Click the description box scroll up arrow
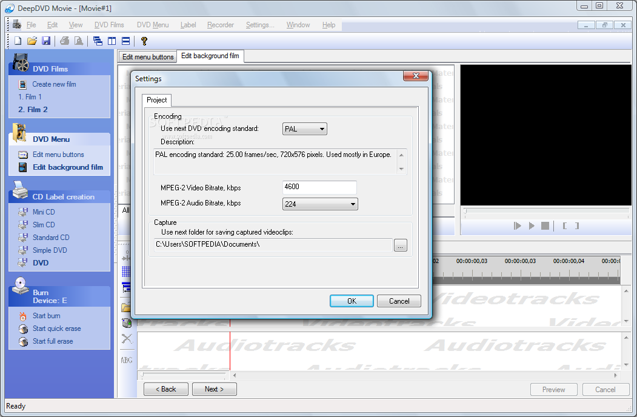 click(401, 155)
